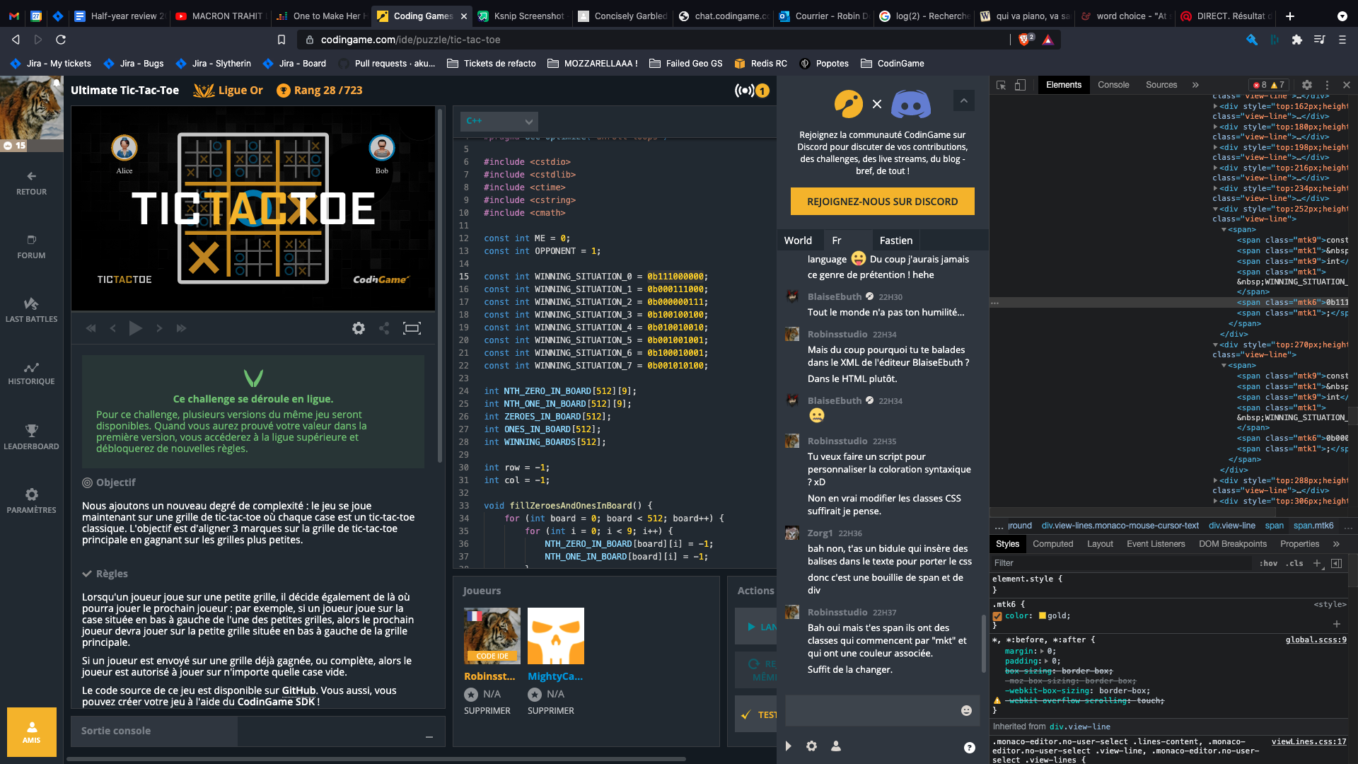Open Last Battles in sidebar

tap(31, 310)
